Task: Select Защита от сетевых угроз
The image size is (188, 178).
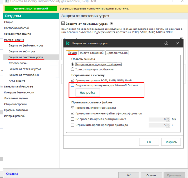Action: (x=25, y=69)
